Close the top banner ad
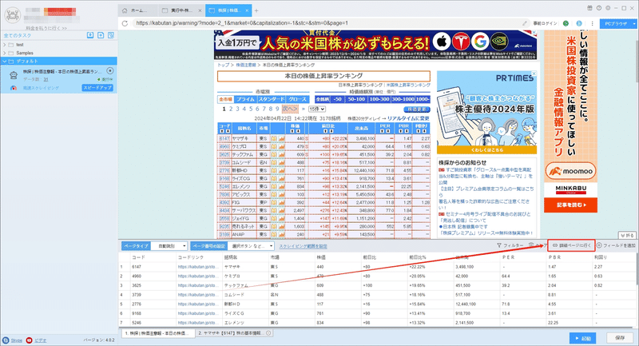This screenshot has width=639, height=346. click(x=534, y=33)
